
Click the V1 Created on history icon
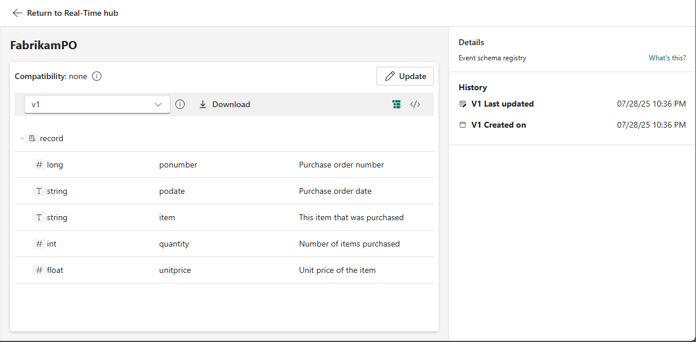[x=463, y=125]
